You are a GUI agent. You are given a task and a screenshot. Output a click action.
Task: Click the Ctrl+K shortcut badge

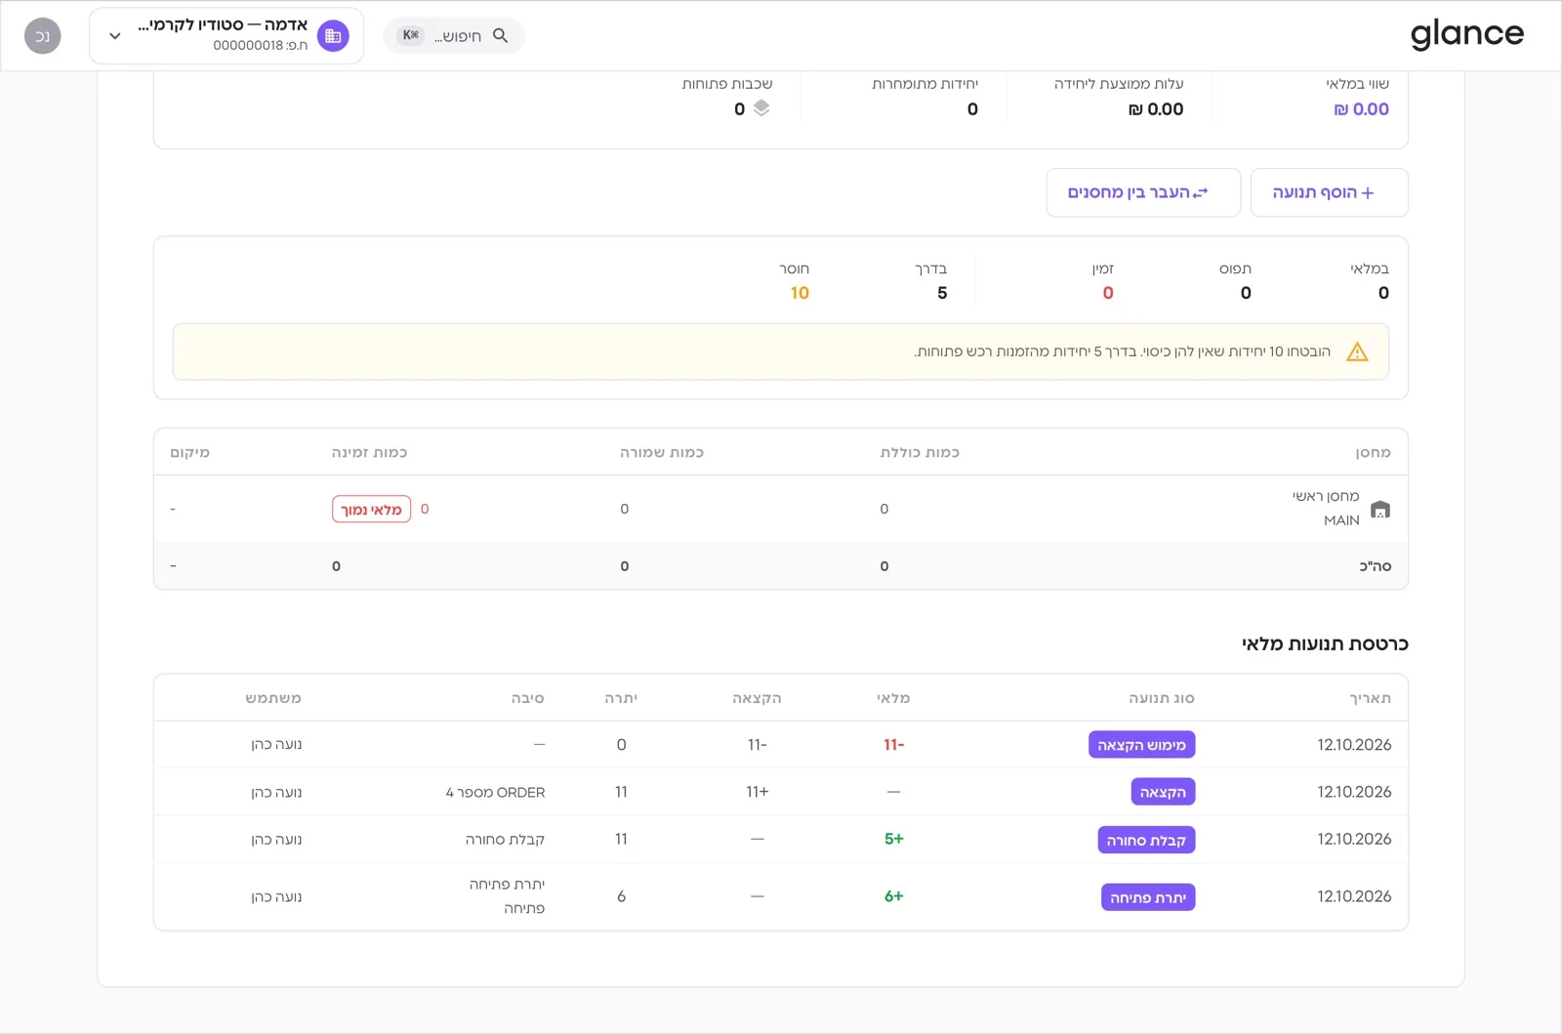(411, 36)
